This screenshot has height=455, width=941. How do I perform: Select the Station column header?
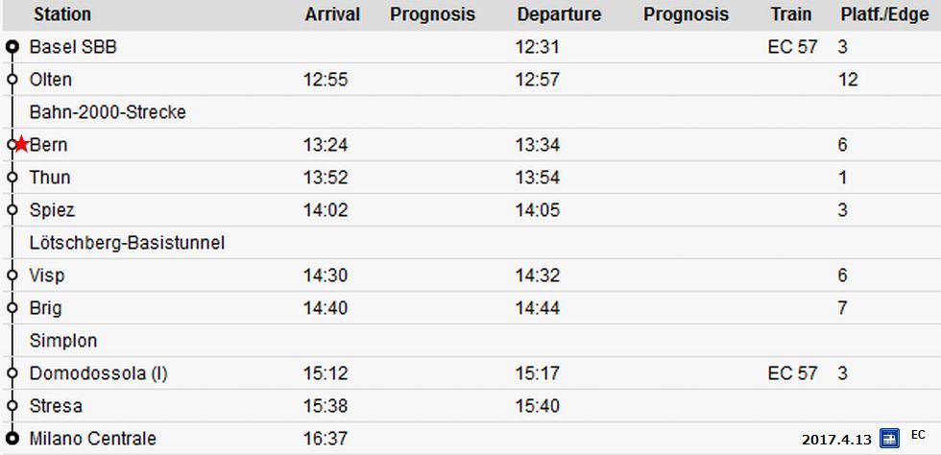62,14
